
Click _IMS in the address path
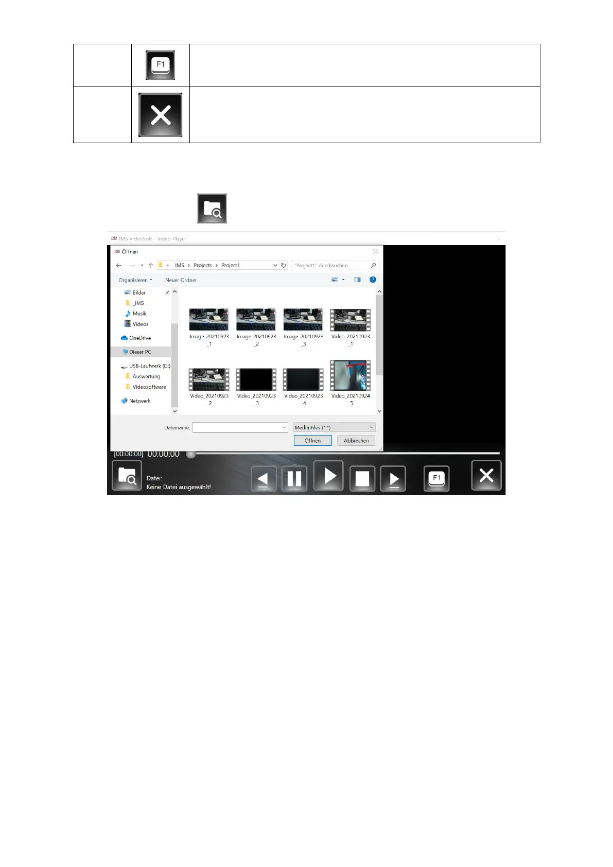pyautogui.click(x=179, y=266)
